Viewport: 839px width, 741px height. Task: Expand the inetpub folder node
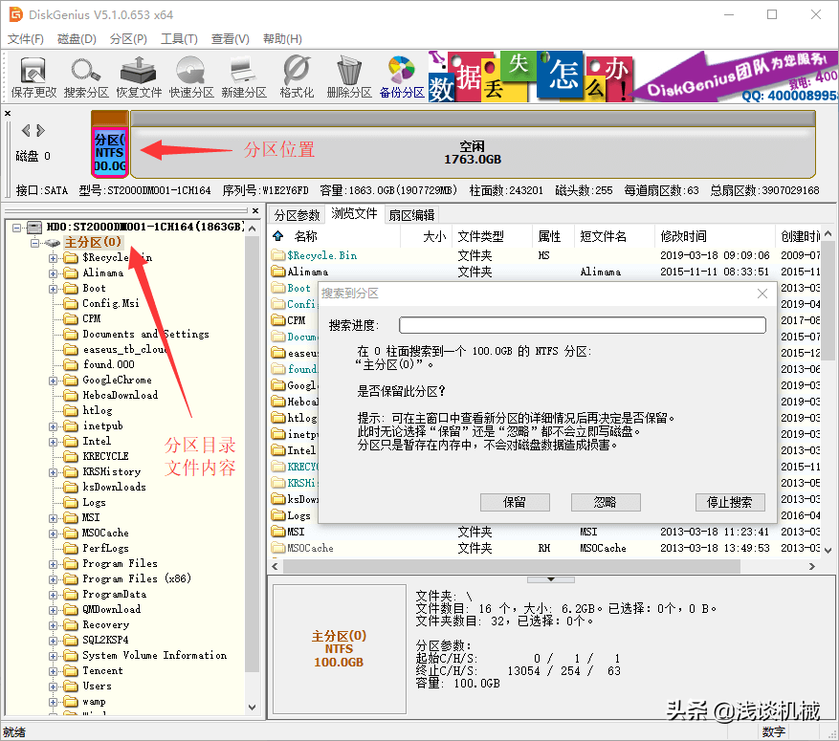pos(53,426)
